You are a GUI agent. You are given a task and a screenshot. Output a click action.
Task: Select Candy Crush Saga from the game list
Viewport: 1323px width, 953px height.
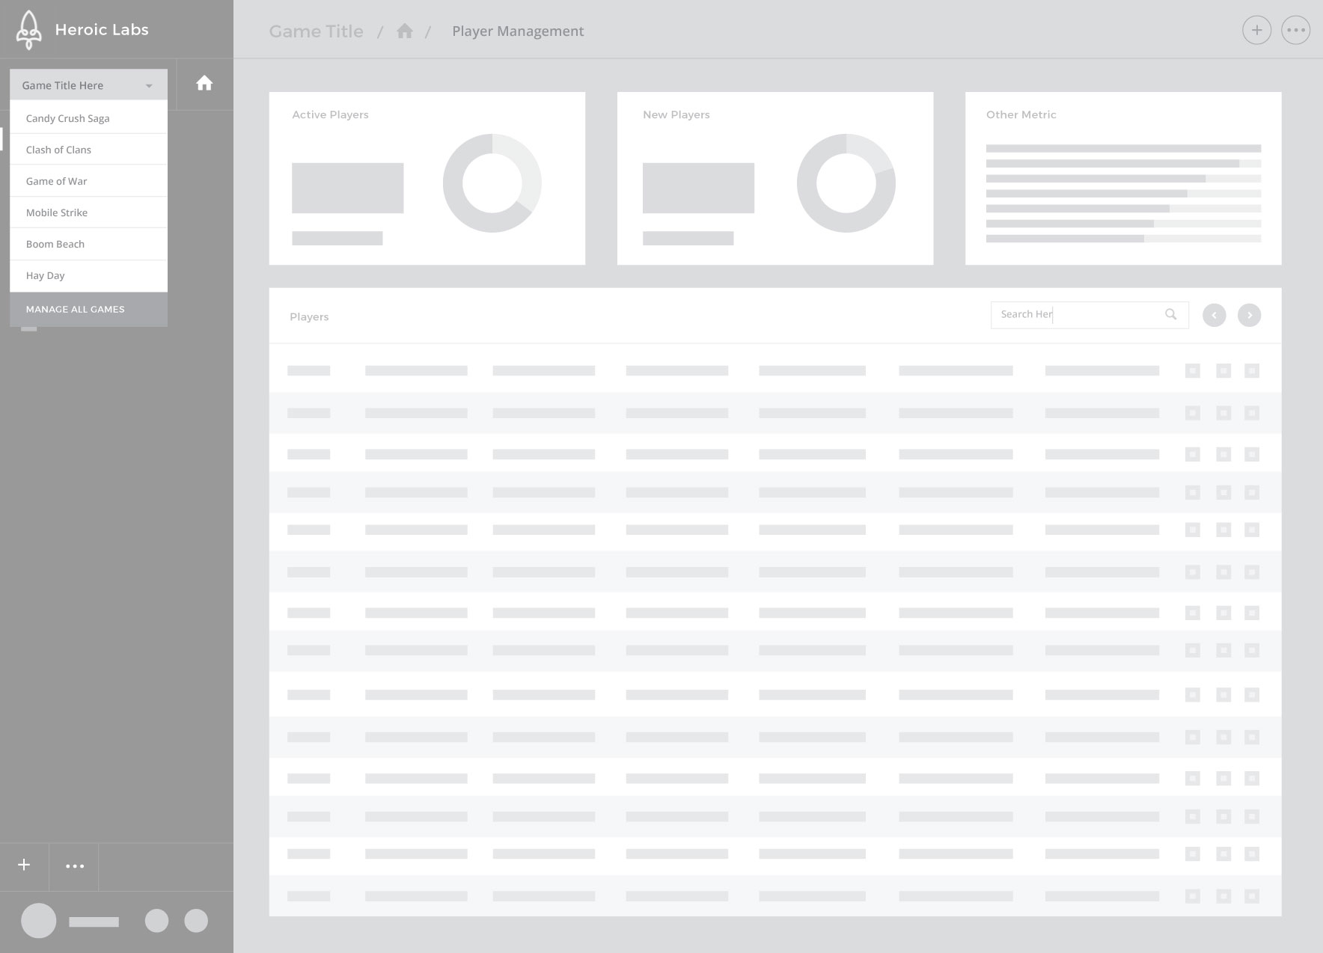click(67, 118)
